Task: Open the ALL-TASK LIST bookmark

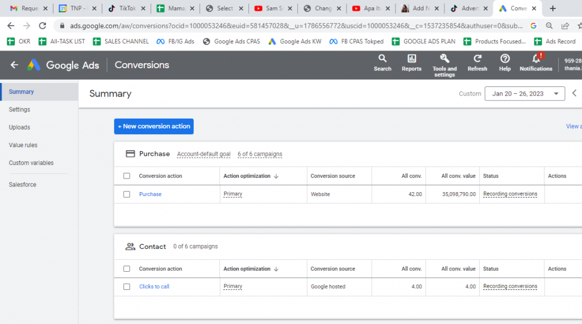Action: [x=61, y=41]
